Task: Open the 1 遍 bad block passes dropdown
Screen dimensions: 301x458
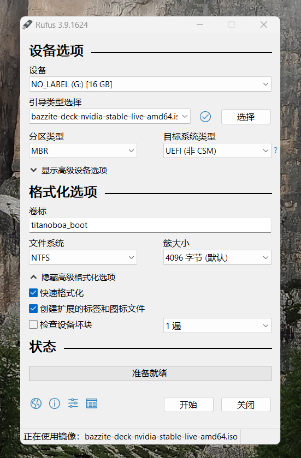Action: tap(217, 326)
